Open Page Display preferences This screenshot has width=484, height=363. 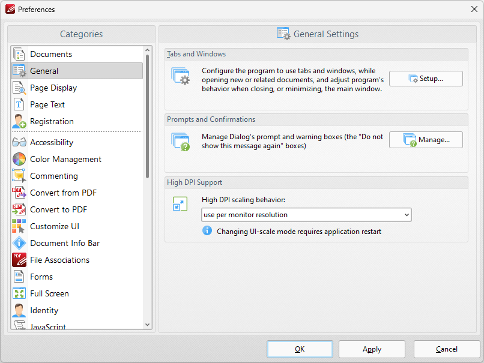click(77, 88)
